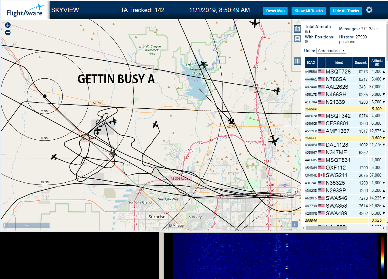This screenshot has width=388, height=279.
Task: Zoom out on the map
Action: (8, 32)
